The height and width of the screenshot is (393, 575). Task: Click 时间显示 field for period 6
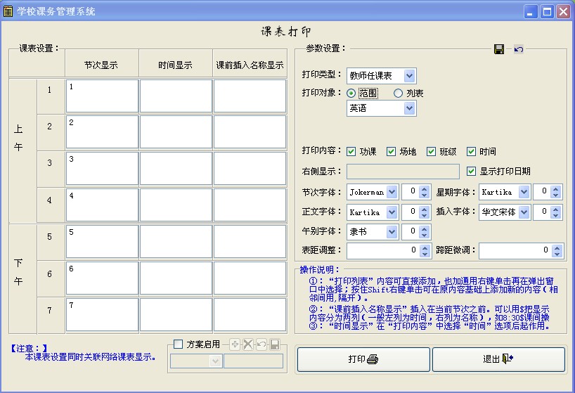176,278
